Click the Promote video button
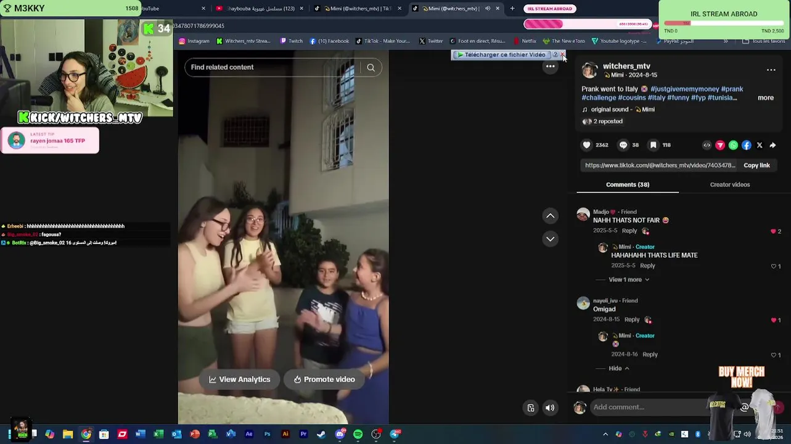 point(324,379)
